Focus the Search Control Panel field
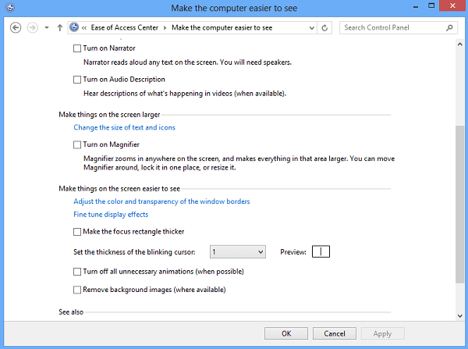The height and width of the screenshot is (349, 468). tap(390, 27)
